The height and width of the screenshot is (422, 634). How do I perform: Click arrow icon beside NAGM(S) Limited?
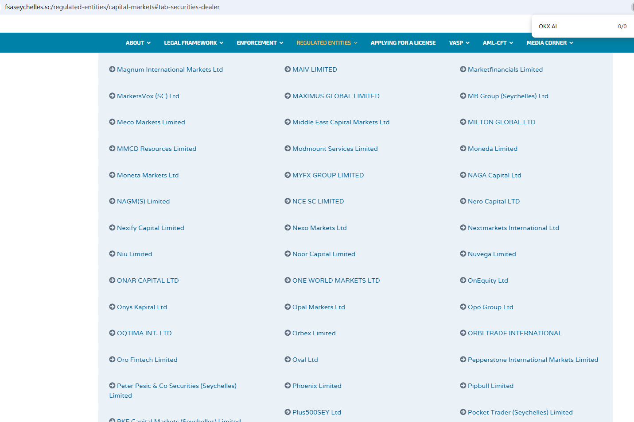pos(112,201)
